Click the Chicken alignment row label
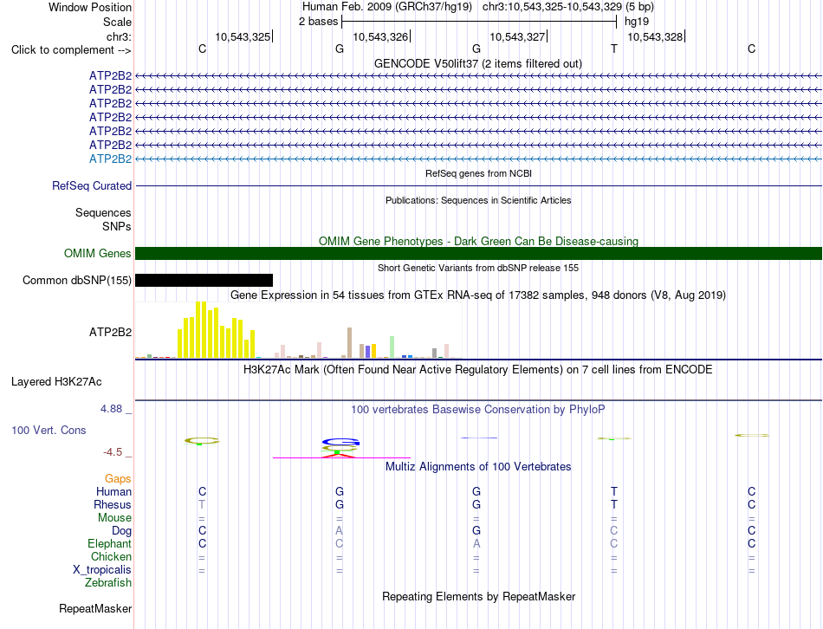 coord(111,556)
